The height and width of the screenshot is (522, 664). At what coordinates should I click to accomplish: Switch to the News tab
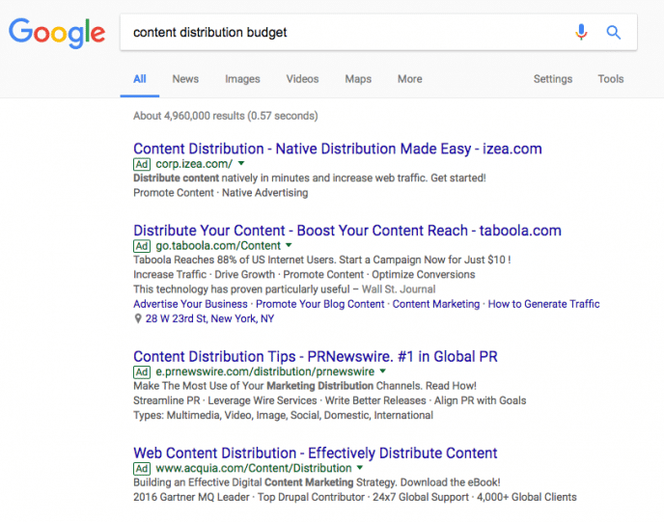pos(185,79)
